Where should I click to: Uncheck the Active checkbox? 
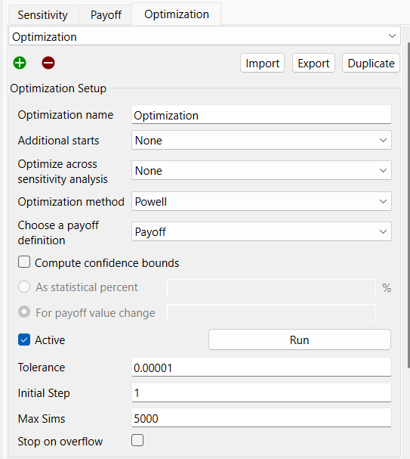pyautogui.click(x=24, y=340)
